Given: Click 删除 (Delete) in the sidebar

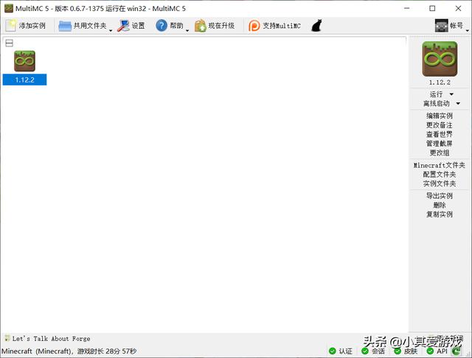Looking at the screenshot, I should point(440,205).
